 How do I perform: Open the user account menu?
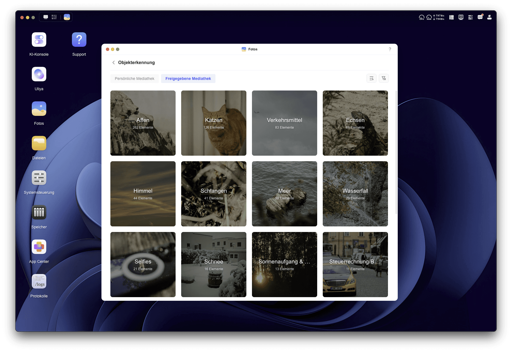point(489,17)
